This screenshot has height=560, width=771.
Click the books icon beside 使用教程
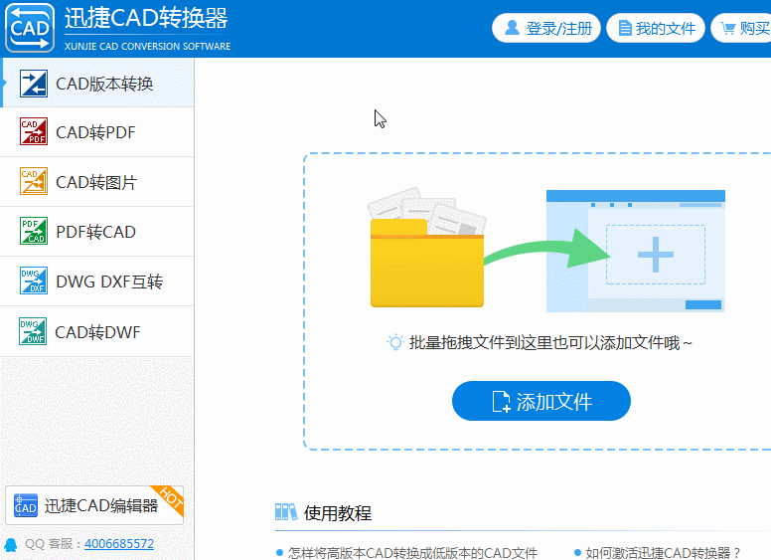tap(286, 512)
